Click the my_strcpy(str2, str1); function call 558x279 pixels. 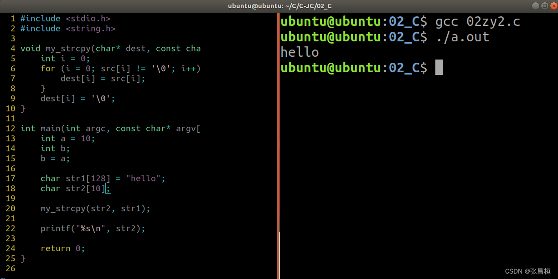click(x=95, y=208)
